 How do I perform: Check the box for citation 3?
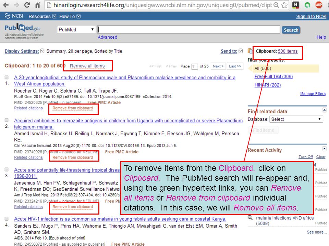click(7, 169)
